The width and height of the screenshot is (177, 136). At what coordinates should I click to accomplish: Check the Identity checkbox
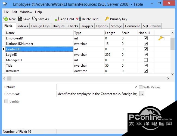6,101
